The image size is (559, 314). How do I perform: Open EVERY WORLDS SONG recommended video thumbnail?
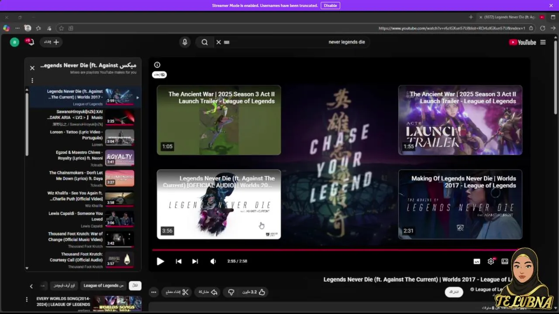click(x=117, y=304)
